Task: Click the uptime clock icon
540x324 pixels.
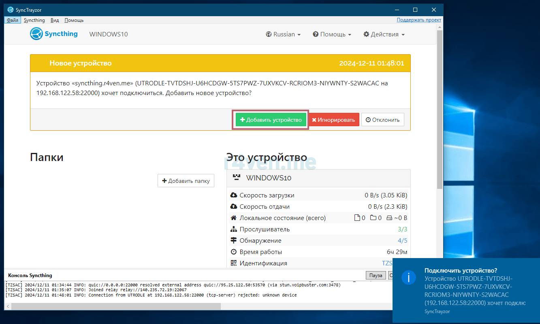Action: pyautogui.click(x=233, y=252)
